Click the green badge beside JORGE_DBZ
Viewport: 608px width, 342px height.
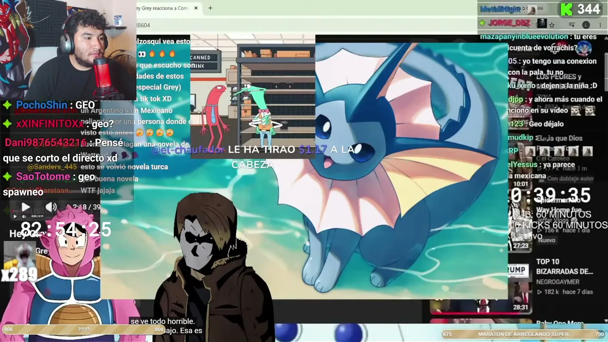(x=482, y=23)
